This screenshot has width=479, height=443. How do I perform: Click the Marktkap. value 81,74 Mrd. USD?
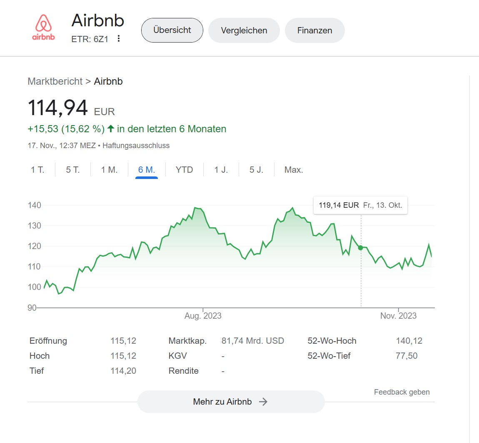click(253, 341)
